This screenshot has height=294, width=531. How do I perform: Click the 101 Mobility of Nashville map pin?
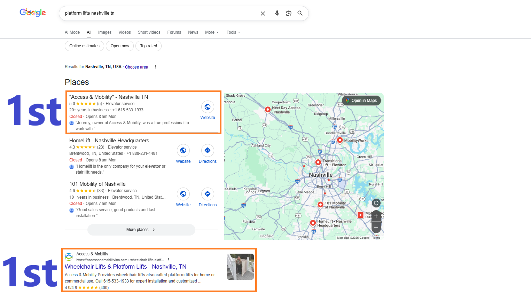coord(320,204)
